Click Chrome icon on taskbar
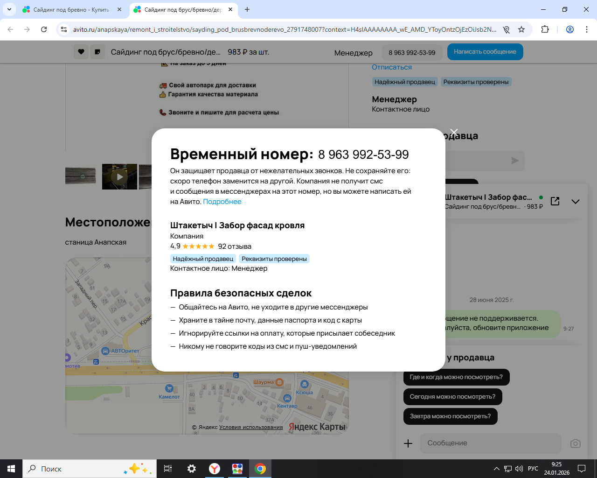The width and height of the screenshot is (597, 478). click(x=260, y=469)
